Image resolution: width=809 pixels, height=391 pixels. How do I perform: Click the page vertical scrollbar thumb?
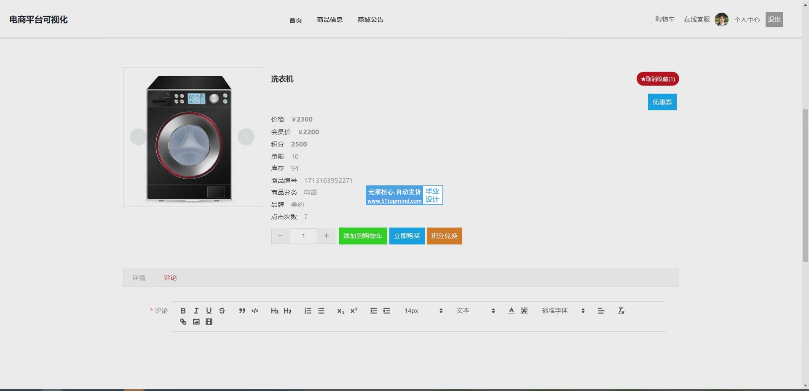coord(805,185)
